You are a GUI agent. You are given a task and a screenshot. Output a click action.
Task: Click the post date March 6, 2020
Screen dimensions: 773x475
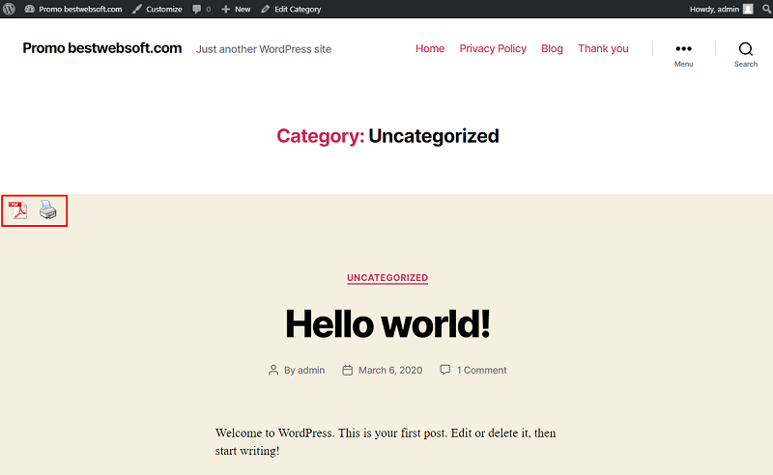point(390,370)
